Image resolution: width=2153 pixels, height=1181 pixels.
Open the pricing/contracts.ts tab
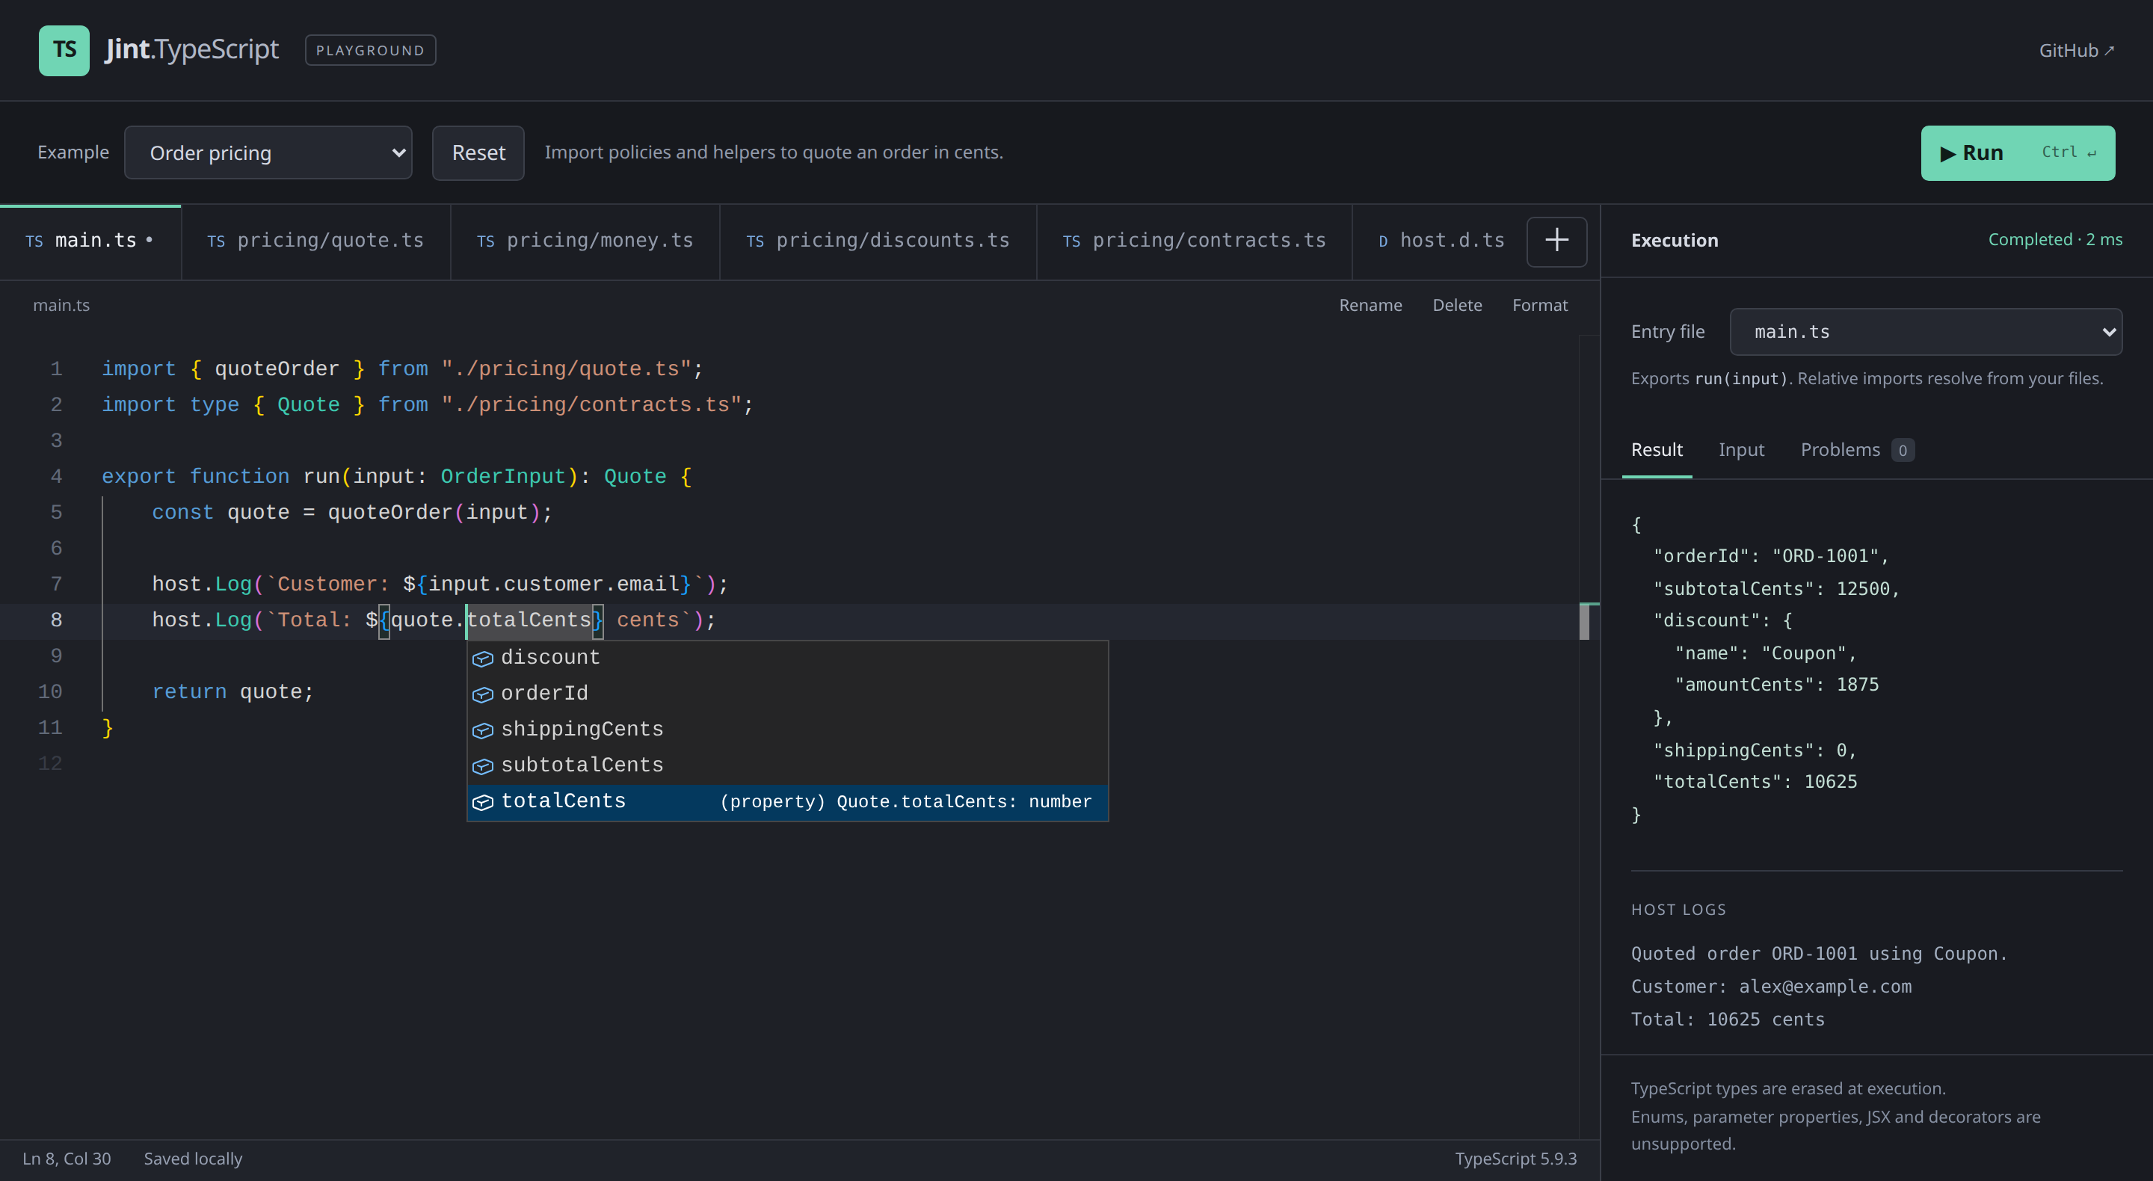(x=1194, y=241)
